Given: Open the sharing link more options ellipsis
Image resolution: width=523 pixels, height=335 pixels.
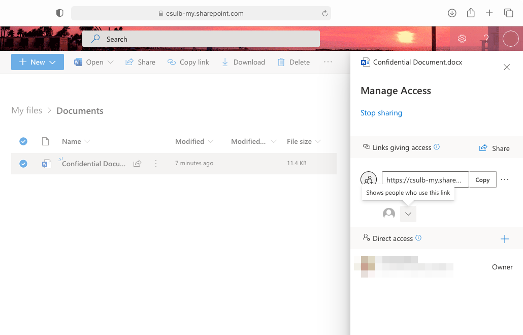Looking at the screenshot, I should click(505, 179).
